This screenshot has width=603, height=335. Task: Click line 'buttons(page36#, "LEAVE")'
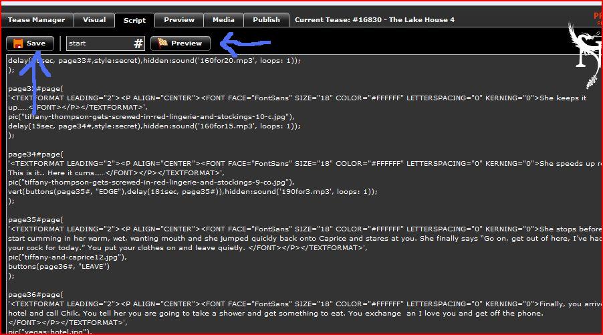pyautogui.click(x=59, y=267)
